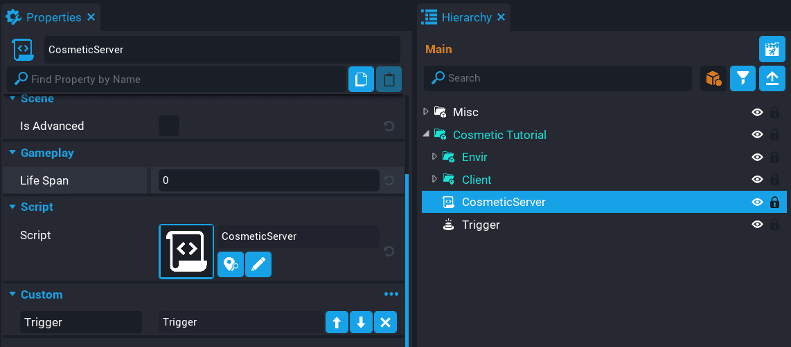Open the Custom section three-dots menu
Viewport: 791px width, 347px height.
point(391,294)
